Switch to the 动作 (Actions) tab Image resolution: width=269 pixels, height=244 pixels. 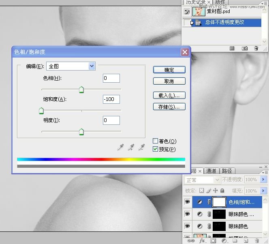pos(220,3)
